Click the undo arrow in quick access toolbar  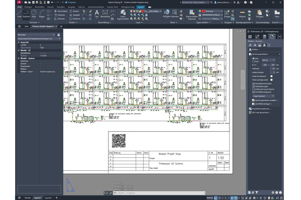click(52, 3)
